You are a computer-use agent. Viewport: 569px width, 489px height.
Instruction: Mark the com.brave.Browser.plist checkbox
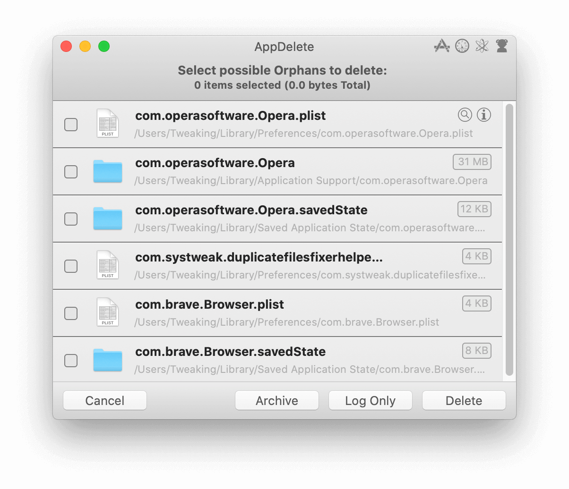coord(71,313)
